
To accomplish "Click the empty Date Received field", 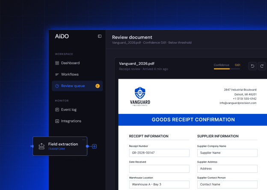I will click(159, 169).
